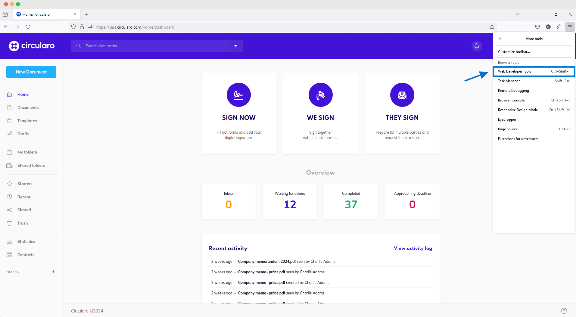Click the They Sign envelope icon

point(402,95)
